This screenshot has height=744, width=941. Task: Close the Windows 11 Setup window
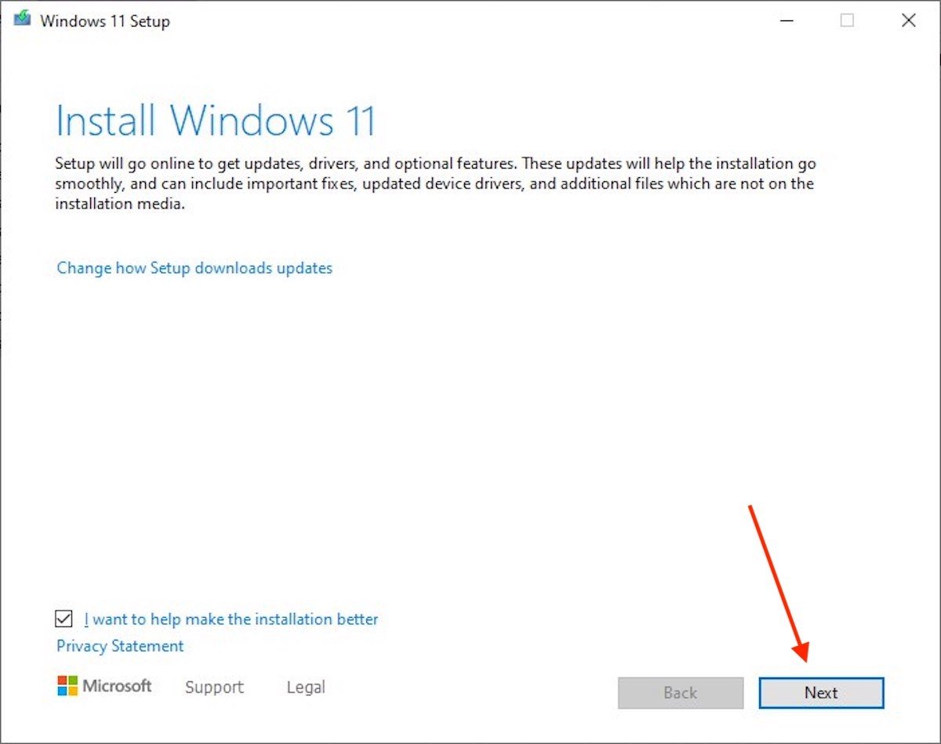pos(909,21)
